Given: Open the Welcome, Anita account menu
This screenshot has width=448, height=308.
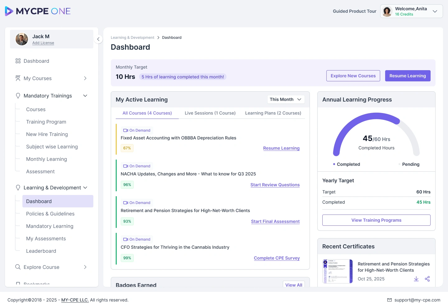Looking at the screenshot, I should pyautogui.click(x=411, y=11).
